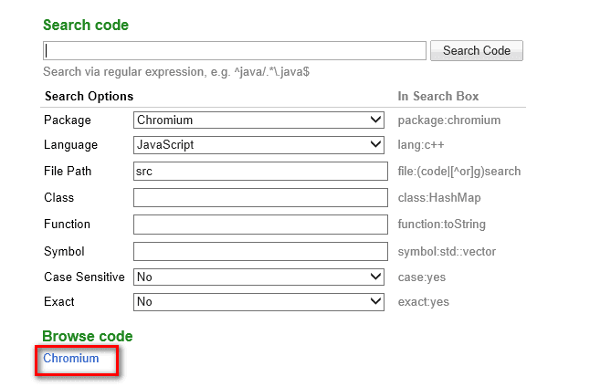This screenshot has width=590, height=387.
Task: Open the Case Sensitive dropdown
Action: click(x=260, y=277)
